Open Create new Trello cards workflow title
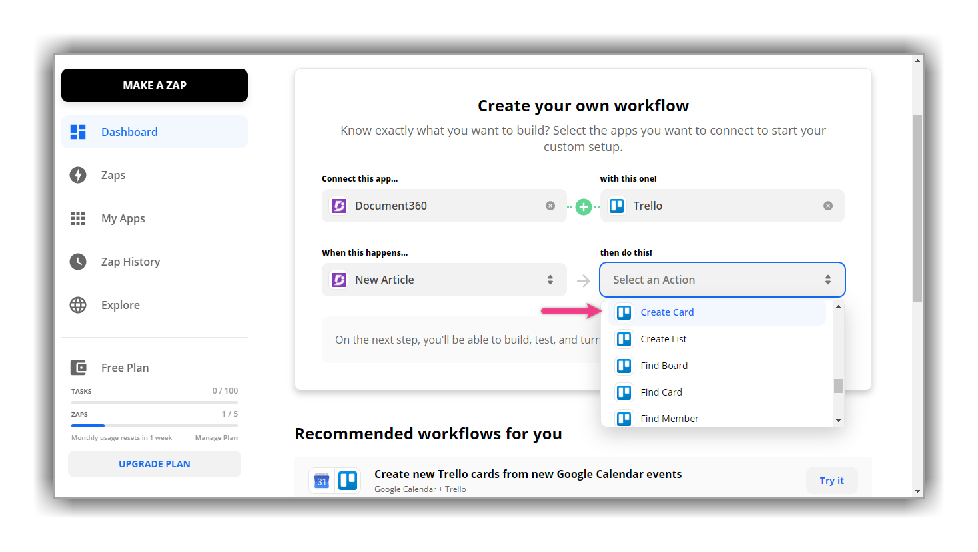Viewport: 978px width, 552px height. pyautogui.click(x=528, y=474)
